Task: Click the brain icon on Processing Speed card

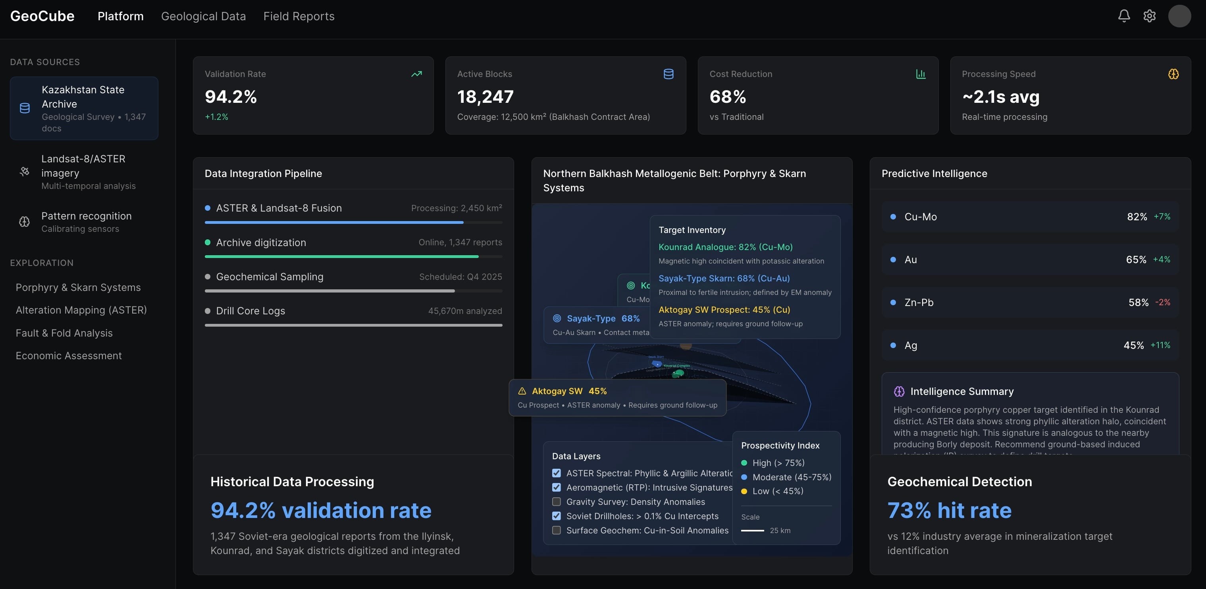Action: 1173,73
